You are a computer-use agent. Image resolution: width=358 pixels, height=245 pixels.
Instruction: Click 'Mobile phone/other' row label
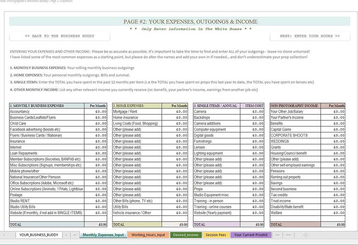[x=25, y=171]
